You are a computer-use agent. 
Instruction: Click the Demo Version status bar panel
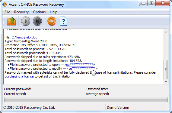[137, 108]
